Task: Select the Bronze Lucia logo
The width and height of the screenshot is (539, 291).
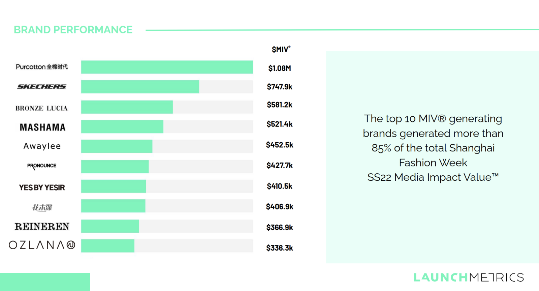Action: point(42,108)
